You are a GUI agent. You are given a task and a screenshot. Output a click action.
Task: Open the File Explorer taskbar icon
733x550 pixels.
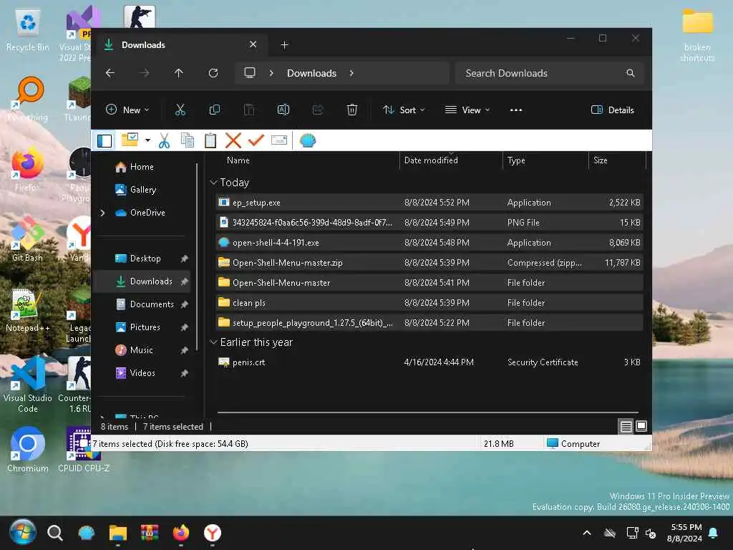tap(118, 533)
